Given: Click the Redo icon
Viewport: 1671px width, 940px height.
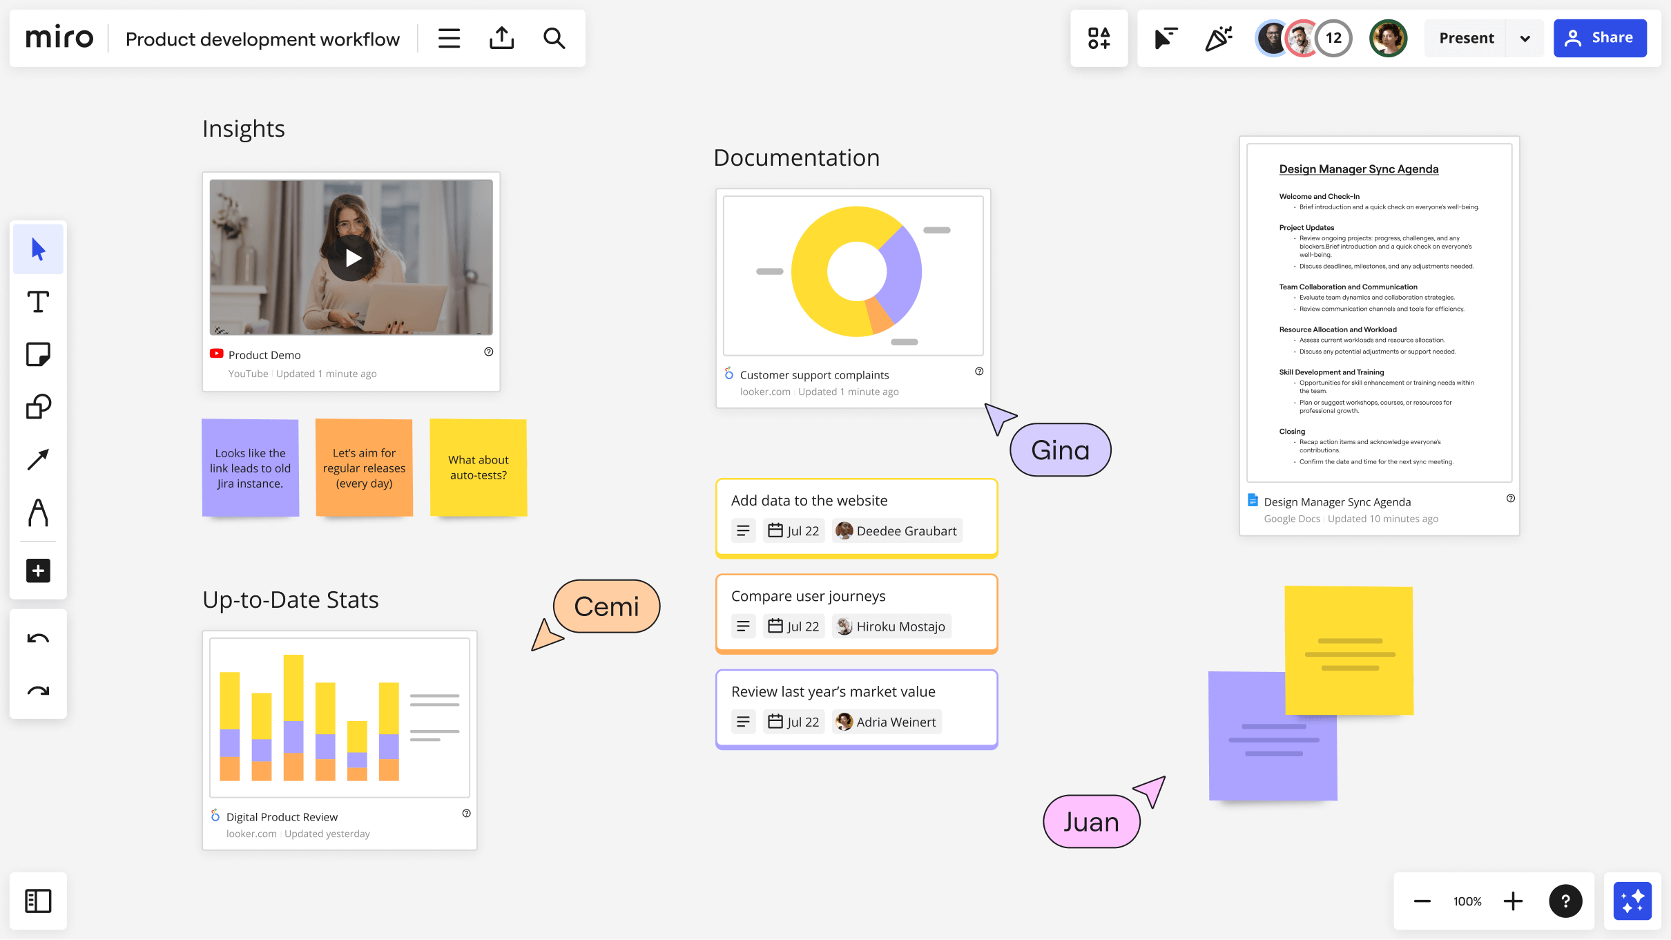Looking at the screenshot, I should click(38, 691).
